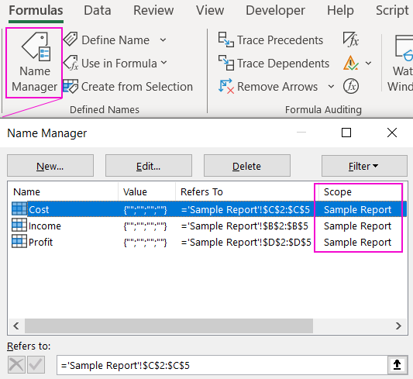Click the Cost reference ='Sample Report'!$C$2:$C$5 in list

pyautogui.click(x=246, y=209)
